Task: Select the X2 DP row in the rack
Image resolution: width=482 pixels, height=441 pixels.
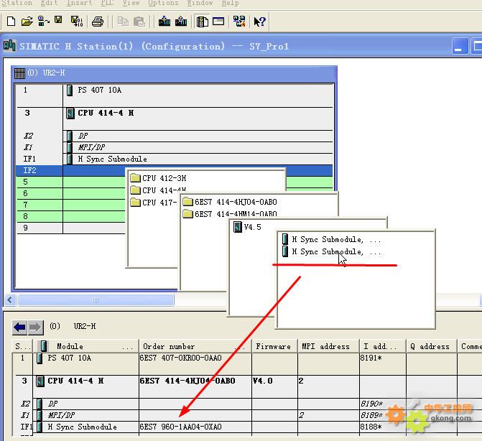Action: point(175,136)
